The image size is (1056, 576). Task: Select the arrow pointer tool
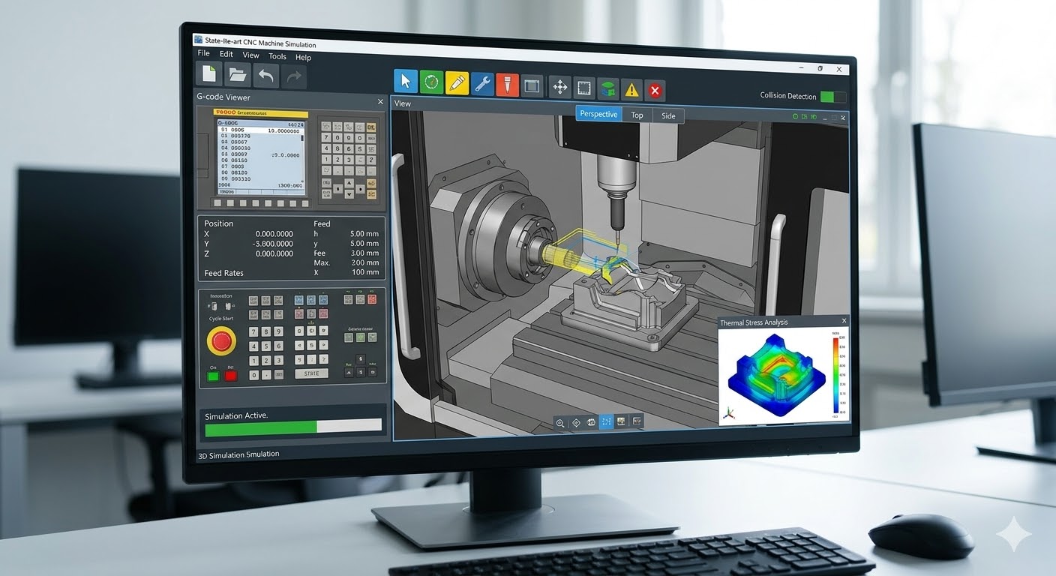[406, 82]
